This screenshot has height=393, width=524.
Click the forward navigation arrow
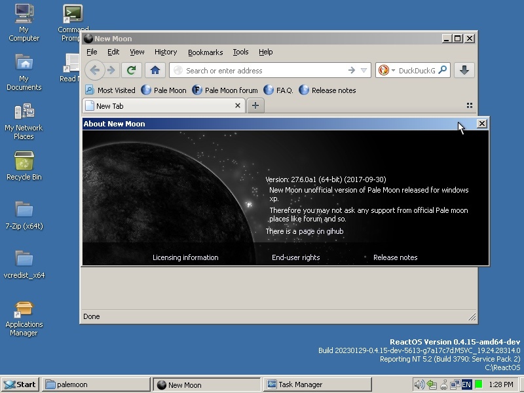click(111, 70)
